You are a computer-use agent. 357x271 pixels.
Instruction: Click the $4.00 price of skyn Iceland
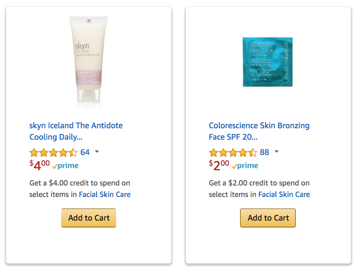[x=40, y=165]
